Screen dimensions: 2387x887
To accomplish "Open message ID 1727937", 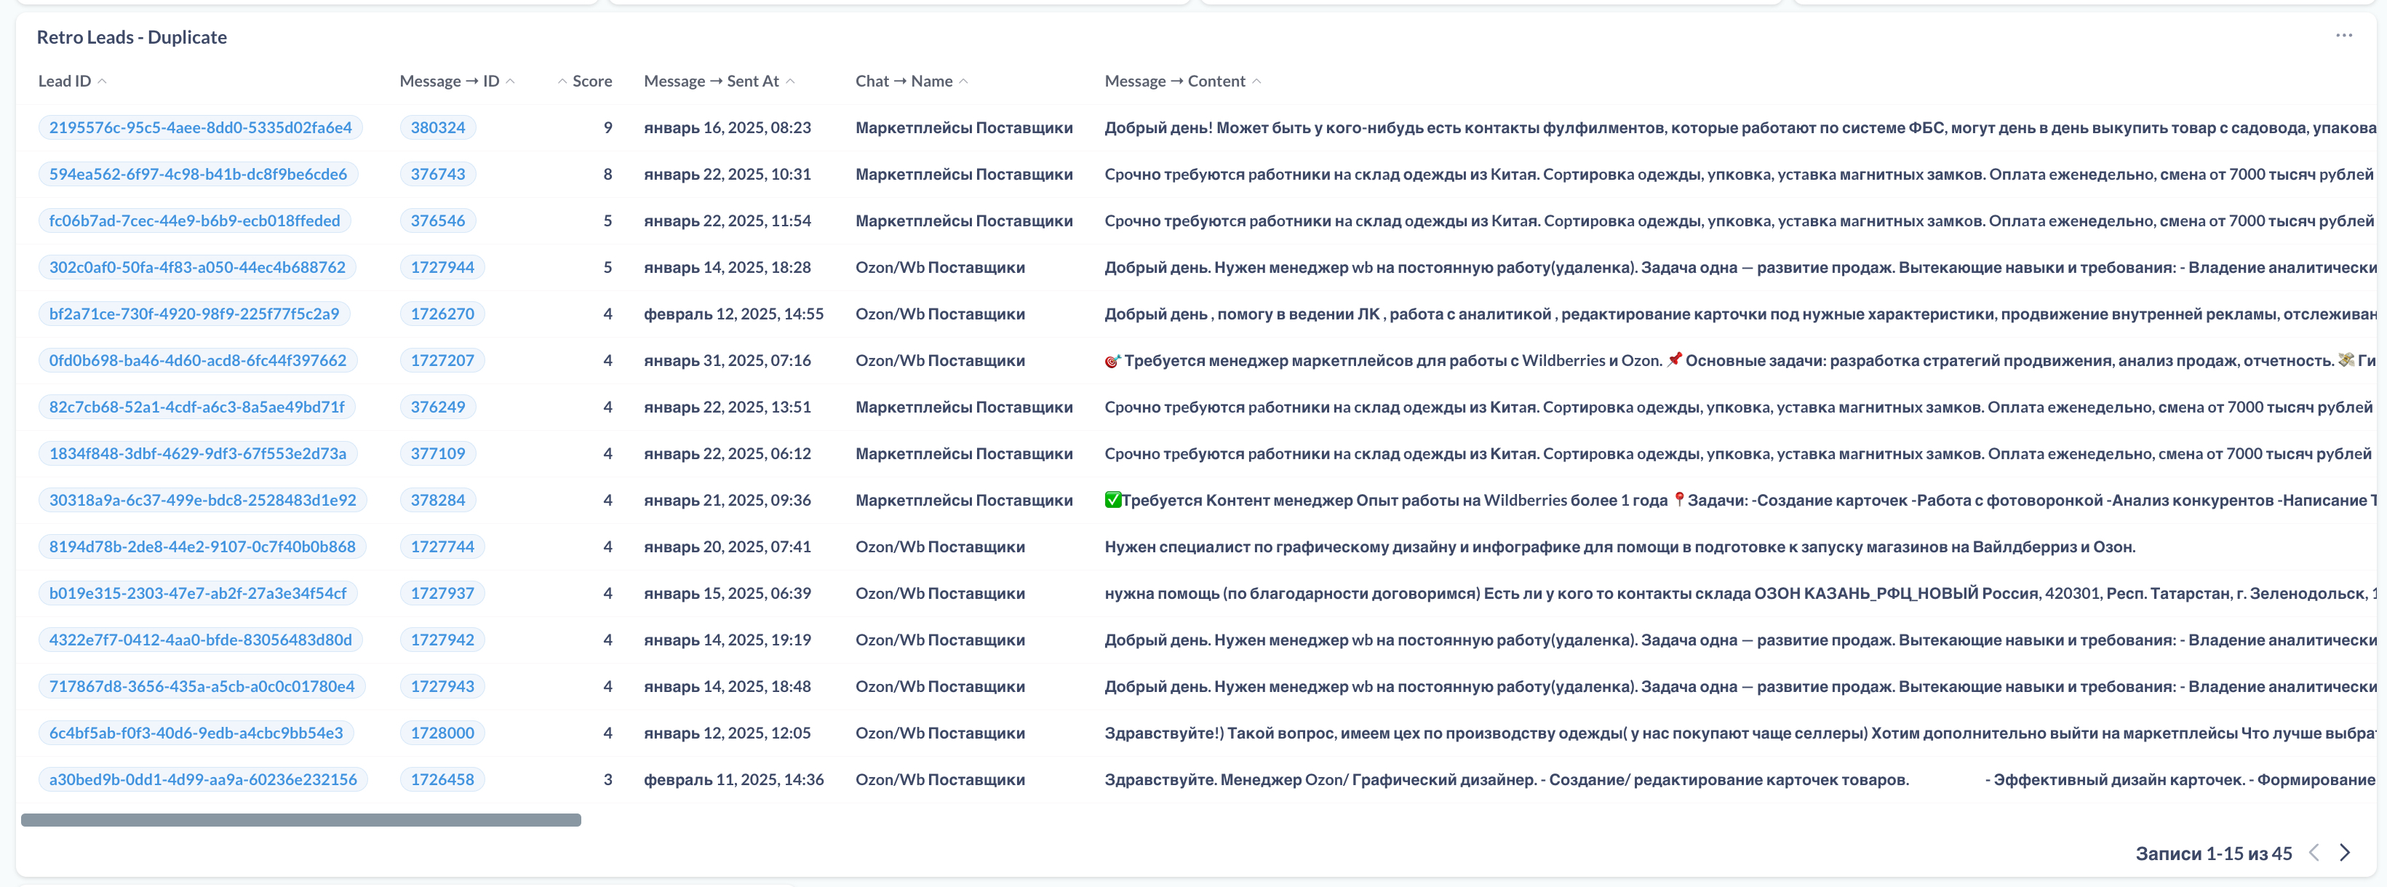I will [442, 593].
